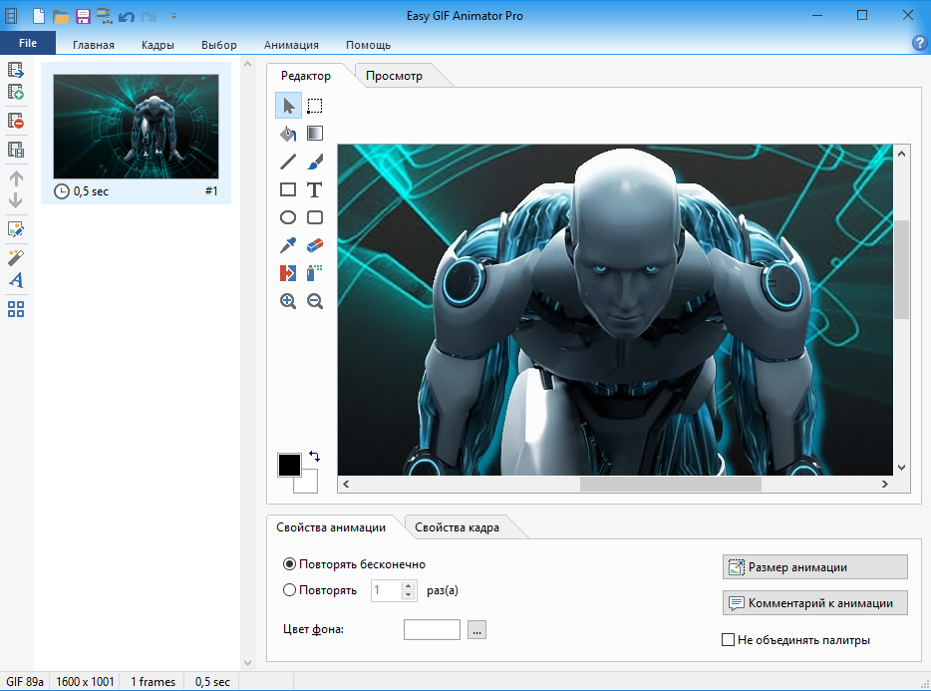Swap foreground and background colors
Image resolution: width=931 pixels, height=691 pixels.
point(315,457)
